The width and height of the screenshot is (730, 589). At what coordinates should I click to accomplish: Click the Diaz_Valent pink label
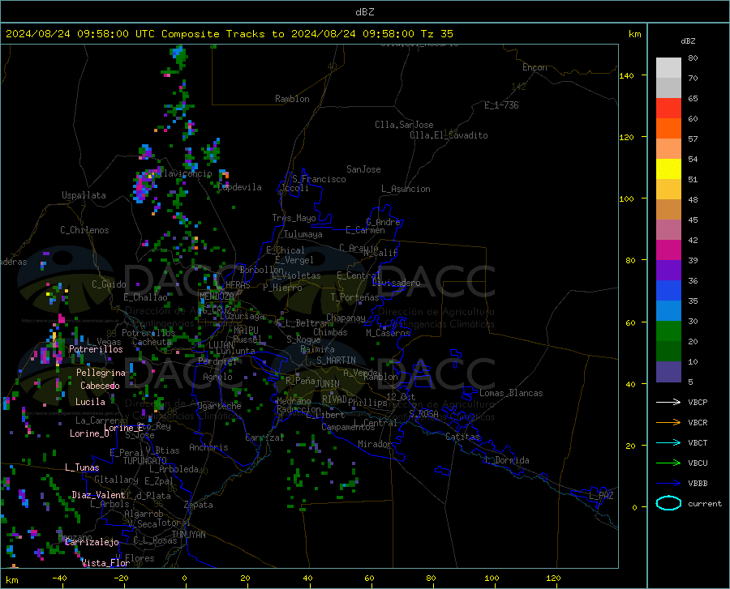[98, 495]
